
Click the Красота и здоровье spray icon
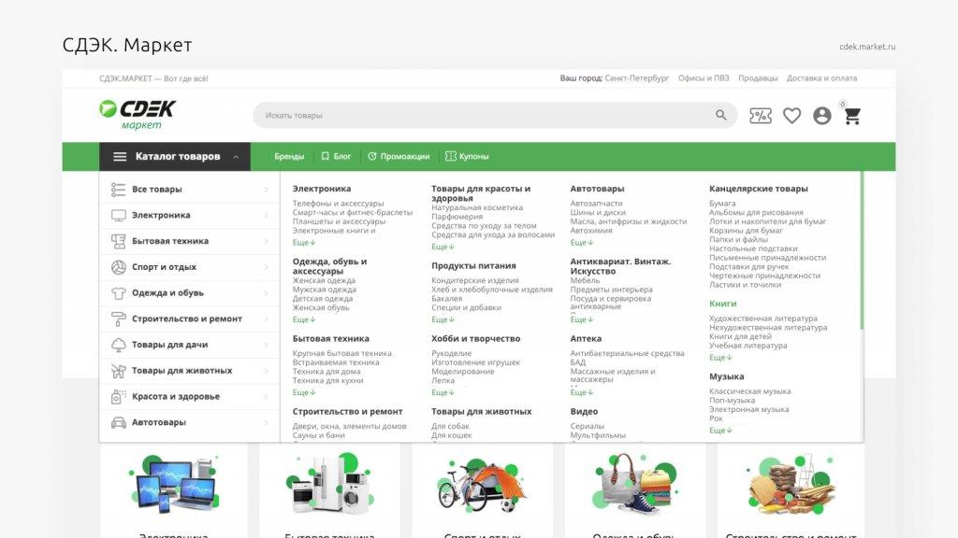[119, 397]
